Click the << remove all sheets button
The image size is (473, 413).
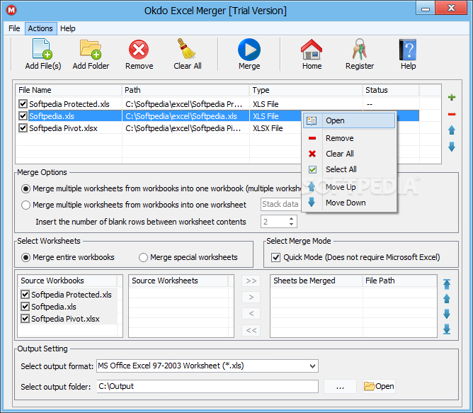[251, 330]
